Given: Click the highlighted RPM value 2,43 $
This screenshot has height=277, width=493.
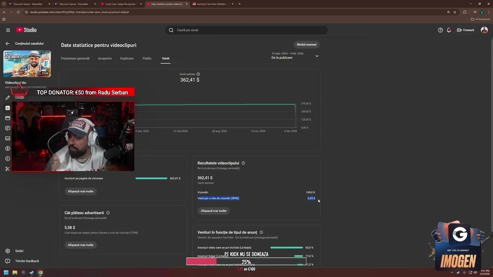Looking at the screenshot, I should 311,199.
